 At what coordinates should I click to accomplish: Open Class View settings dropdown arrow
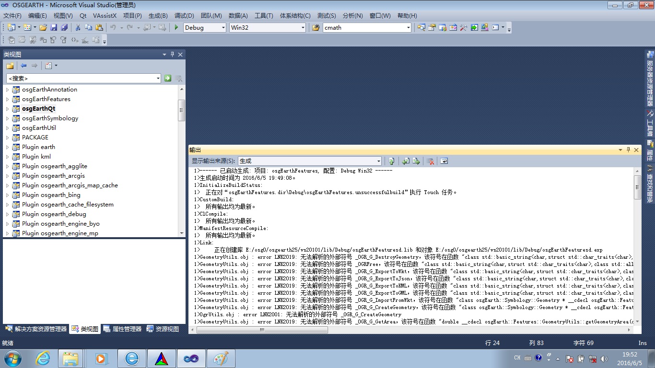pos(56,66)
